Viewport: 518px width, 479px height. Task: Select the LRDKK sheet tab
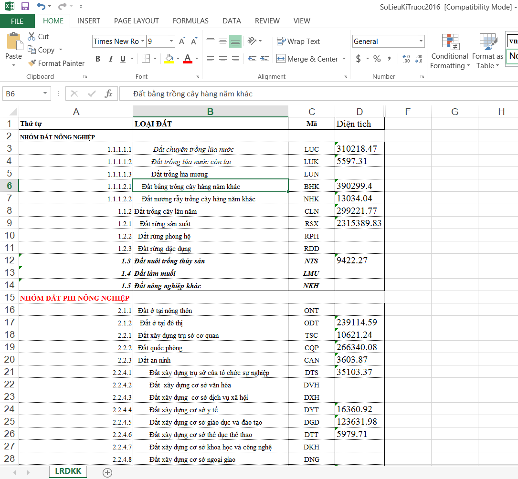[x=68, y=471]
